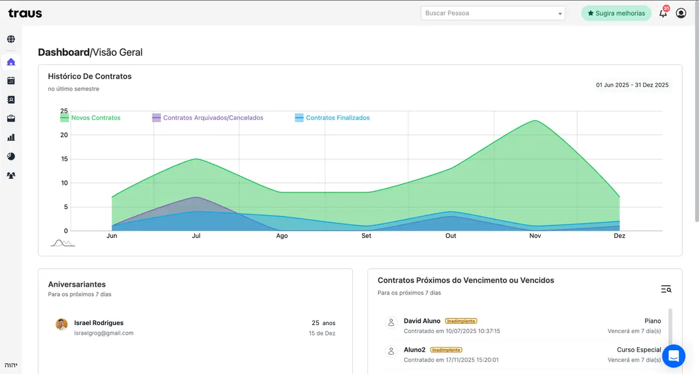The width and height of the screenshot is (700, 374).
Task: Open the calendar sidebar icon
Action: (11, 81)
